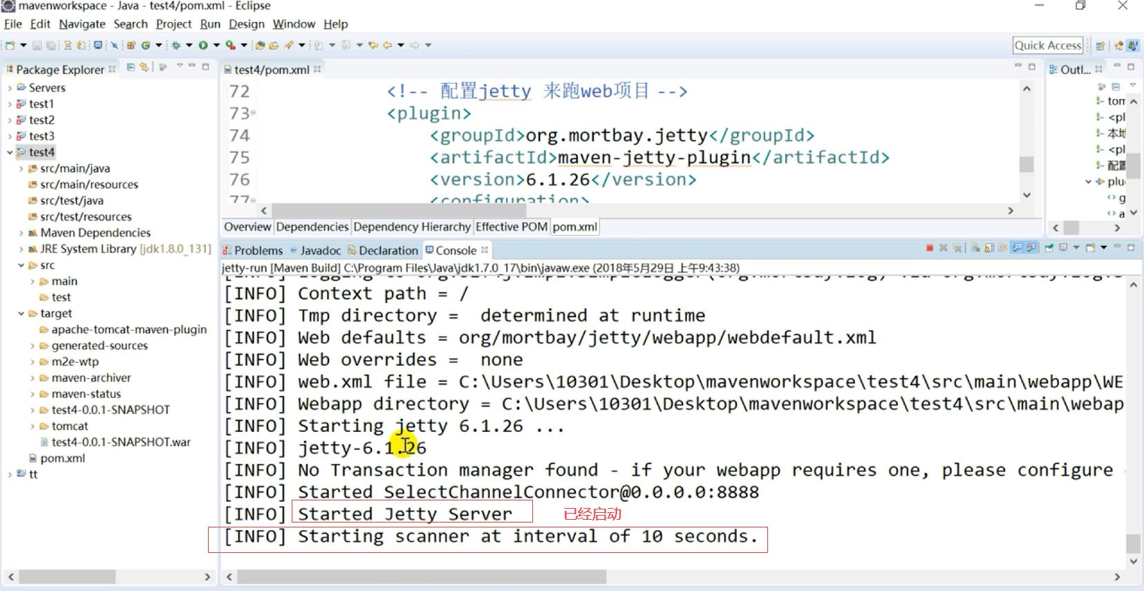Click the Quick Access field
Screen dimensions: 1144x591
pyautogui.click(x=1048, y=46)
